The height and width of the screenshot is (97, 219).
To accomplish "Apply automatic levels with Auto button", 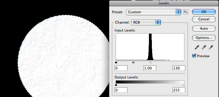I will pyautogui.click(x=204, y=28).
